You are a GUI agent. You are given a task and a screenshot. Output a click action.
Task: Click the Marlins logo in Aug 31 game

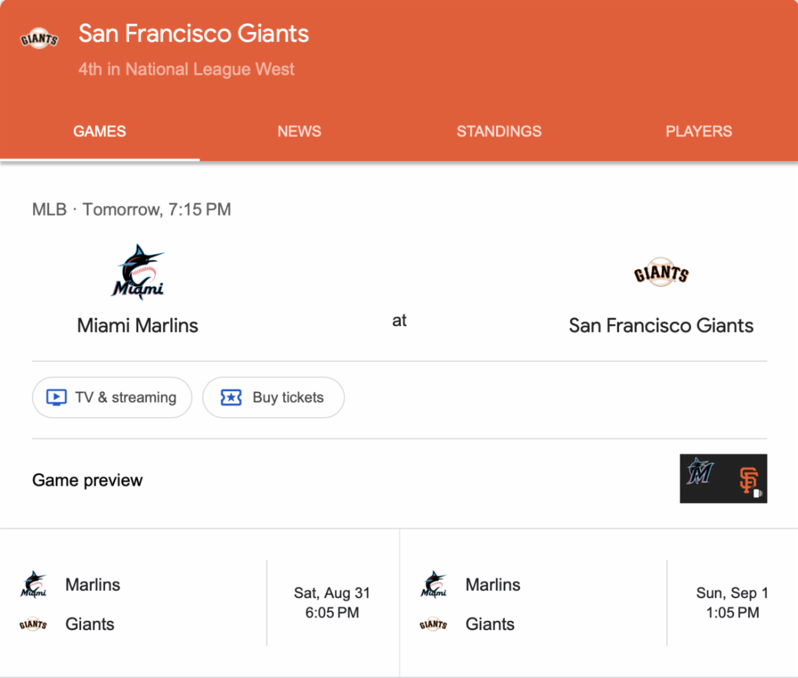[x=33, y=584]
